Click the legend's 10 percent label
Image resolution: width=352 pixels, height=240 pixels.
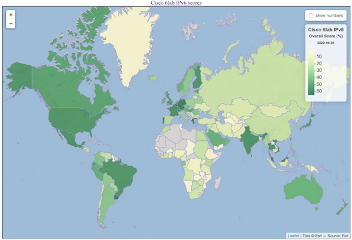[x=319, y=57]
